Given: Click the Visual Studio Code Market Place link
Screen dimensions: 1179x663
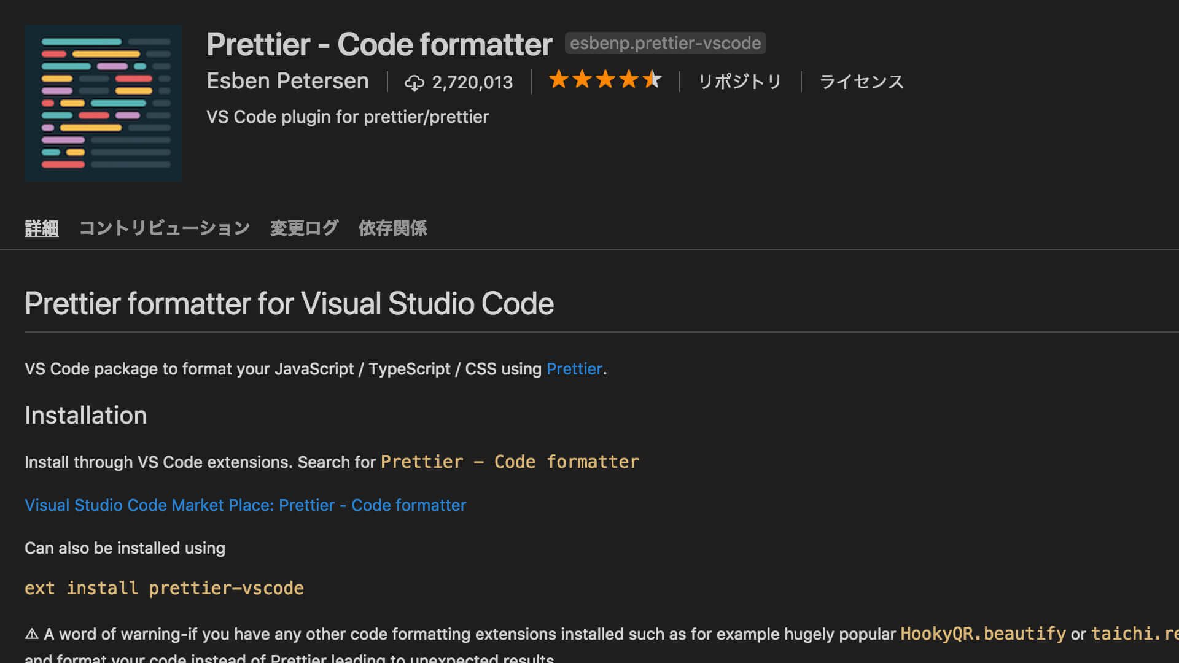Looking at the screenshot, I should [245, 505].
